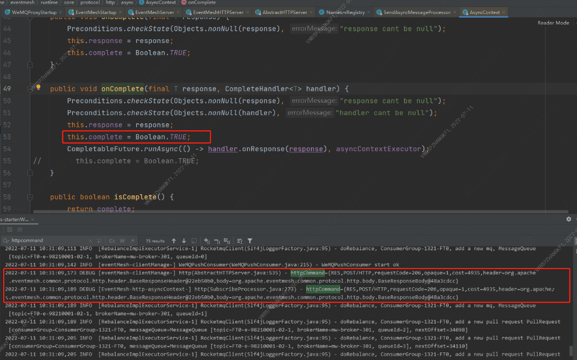This screenshot has height=360, width=577.
Task: Fold the method-end marker at line 47
Action: point(30,65)
